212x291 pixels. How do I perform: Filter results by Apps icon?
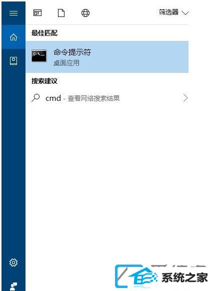click(37, 13)
